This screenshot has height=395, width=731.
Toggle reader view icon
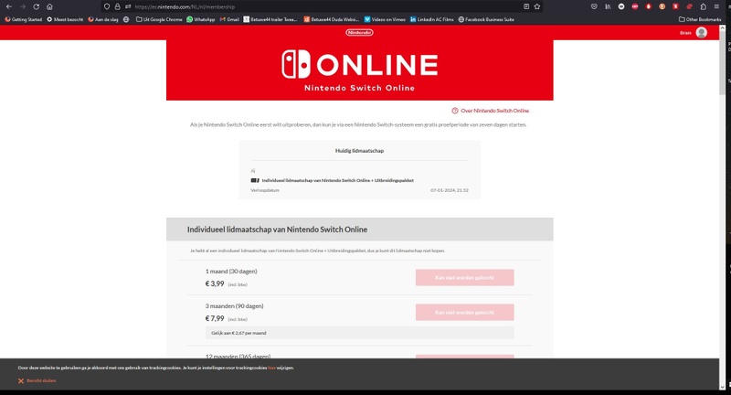coord(526,6)
